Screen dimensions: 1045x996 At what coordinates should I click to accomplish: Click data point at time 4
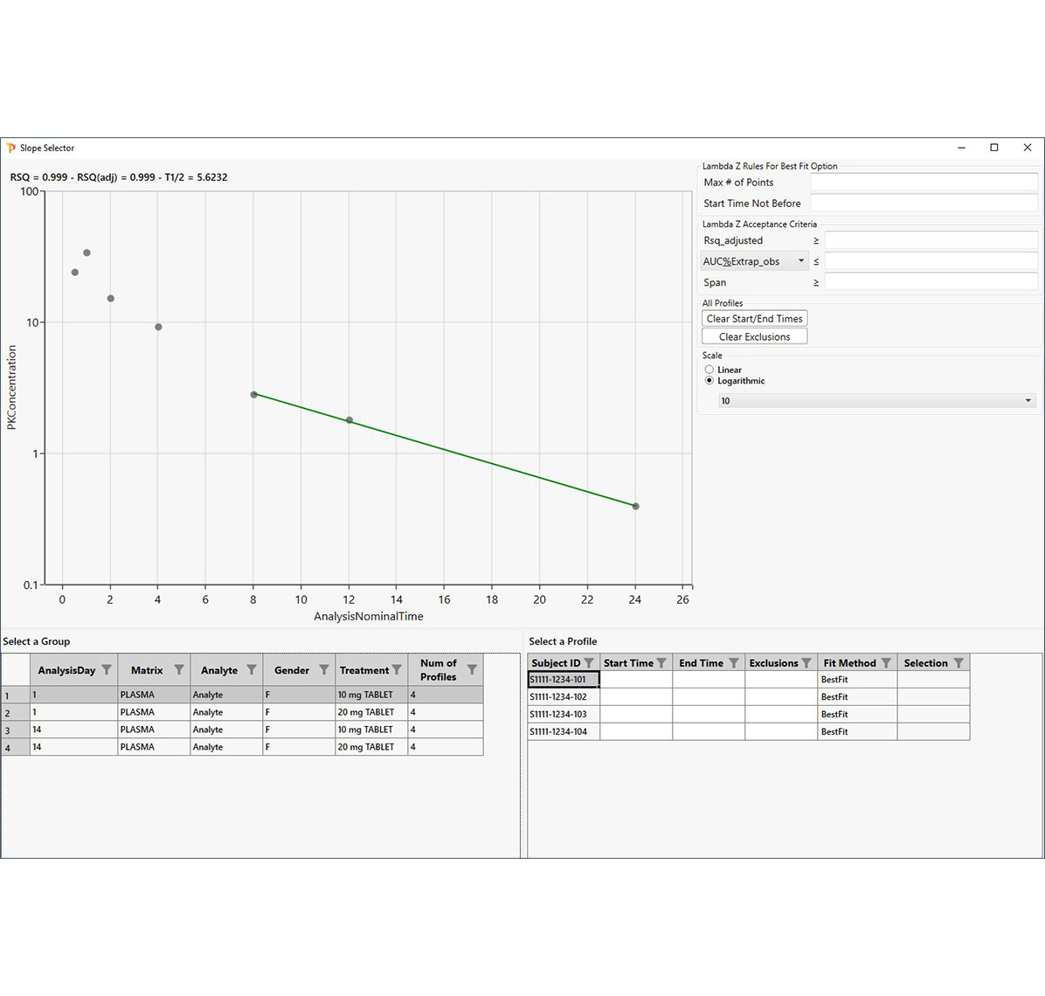coord(158,327)
